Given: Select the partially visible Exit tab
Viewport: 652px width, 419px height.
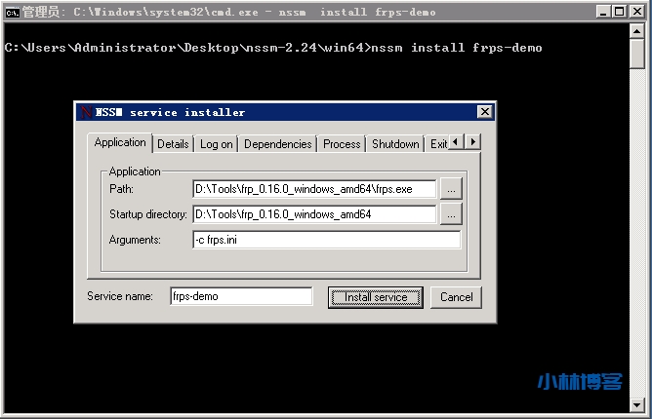Looking at the screenshot, I should [x=437, y=144].
